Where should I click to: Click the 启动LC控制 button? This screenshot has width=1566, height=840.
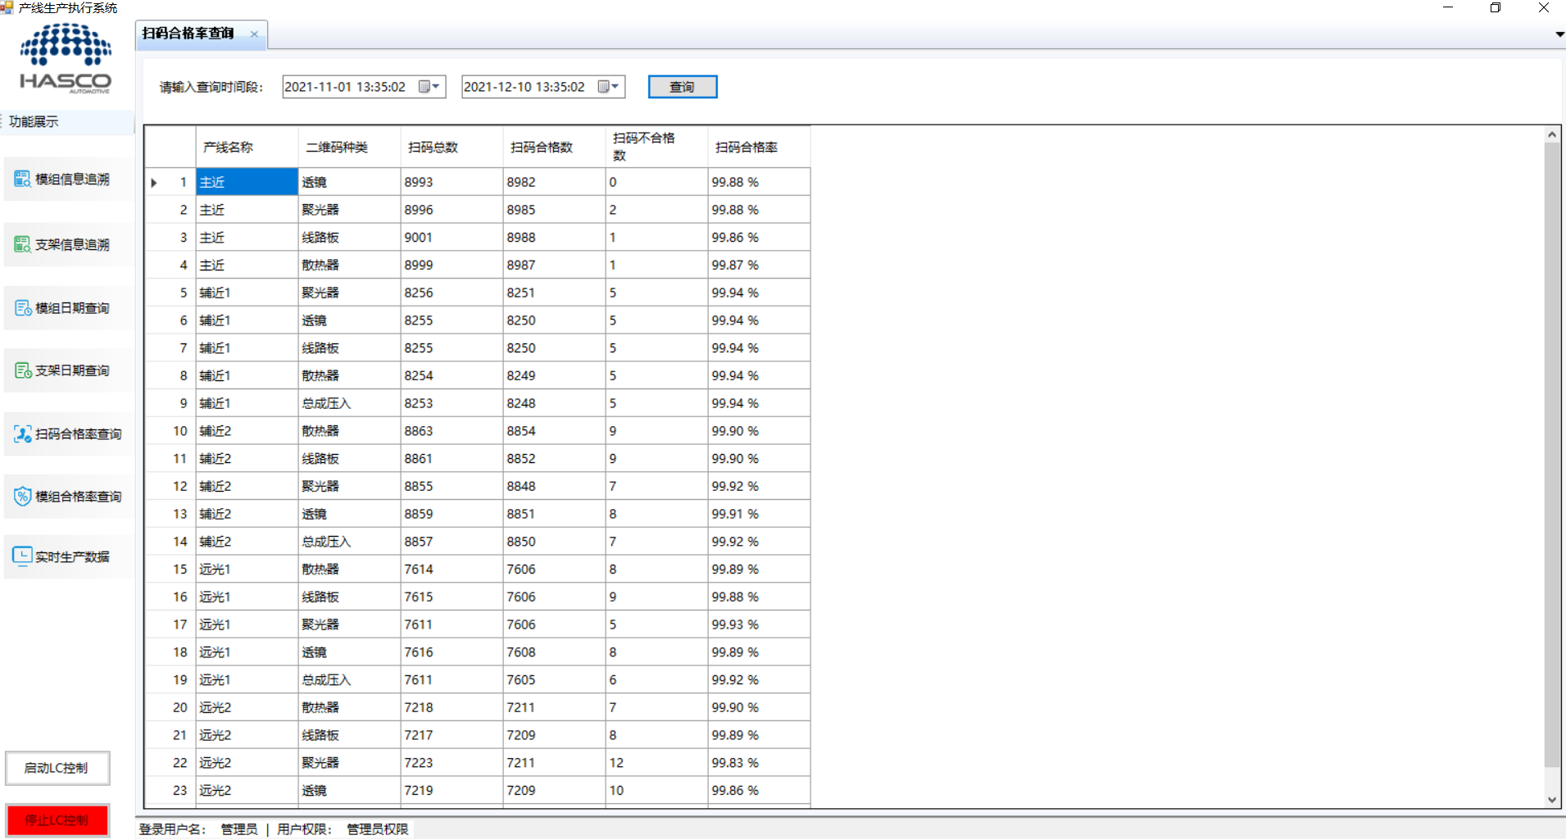tap(57, 768)
